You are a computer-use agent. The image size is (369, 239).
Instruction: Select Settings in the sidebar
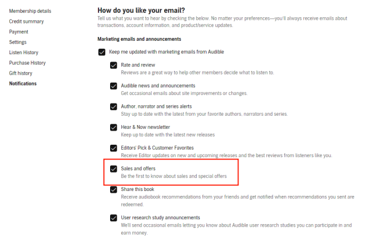coord(18,42)
